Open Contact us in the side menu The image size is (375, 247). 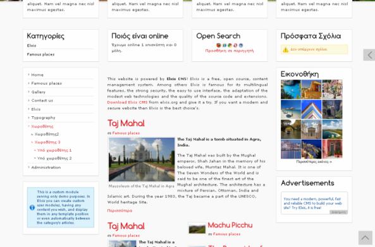click(42, 100)
